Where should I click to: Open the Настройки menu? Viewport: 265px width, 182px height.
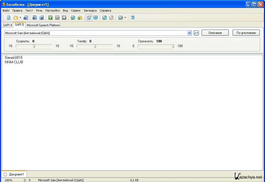[53, 11]
